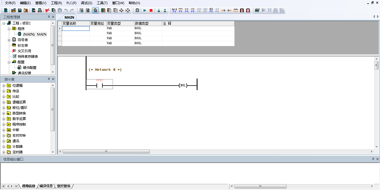Copy the selection using the toolbar copy icon
The height and width of the screenshot is (190, 380).
[53, 10]
